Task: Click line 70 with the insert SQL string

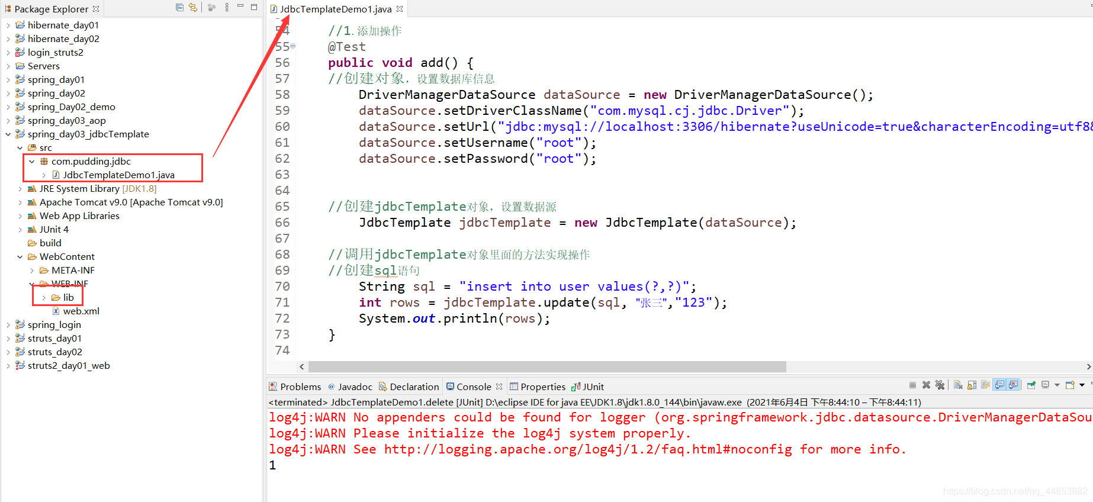Action: [528, 287]
